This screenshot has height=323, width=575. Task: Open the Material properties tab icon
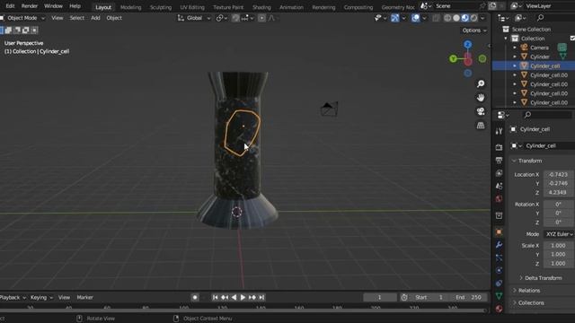[499, 309]
